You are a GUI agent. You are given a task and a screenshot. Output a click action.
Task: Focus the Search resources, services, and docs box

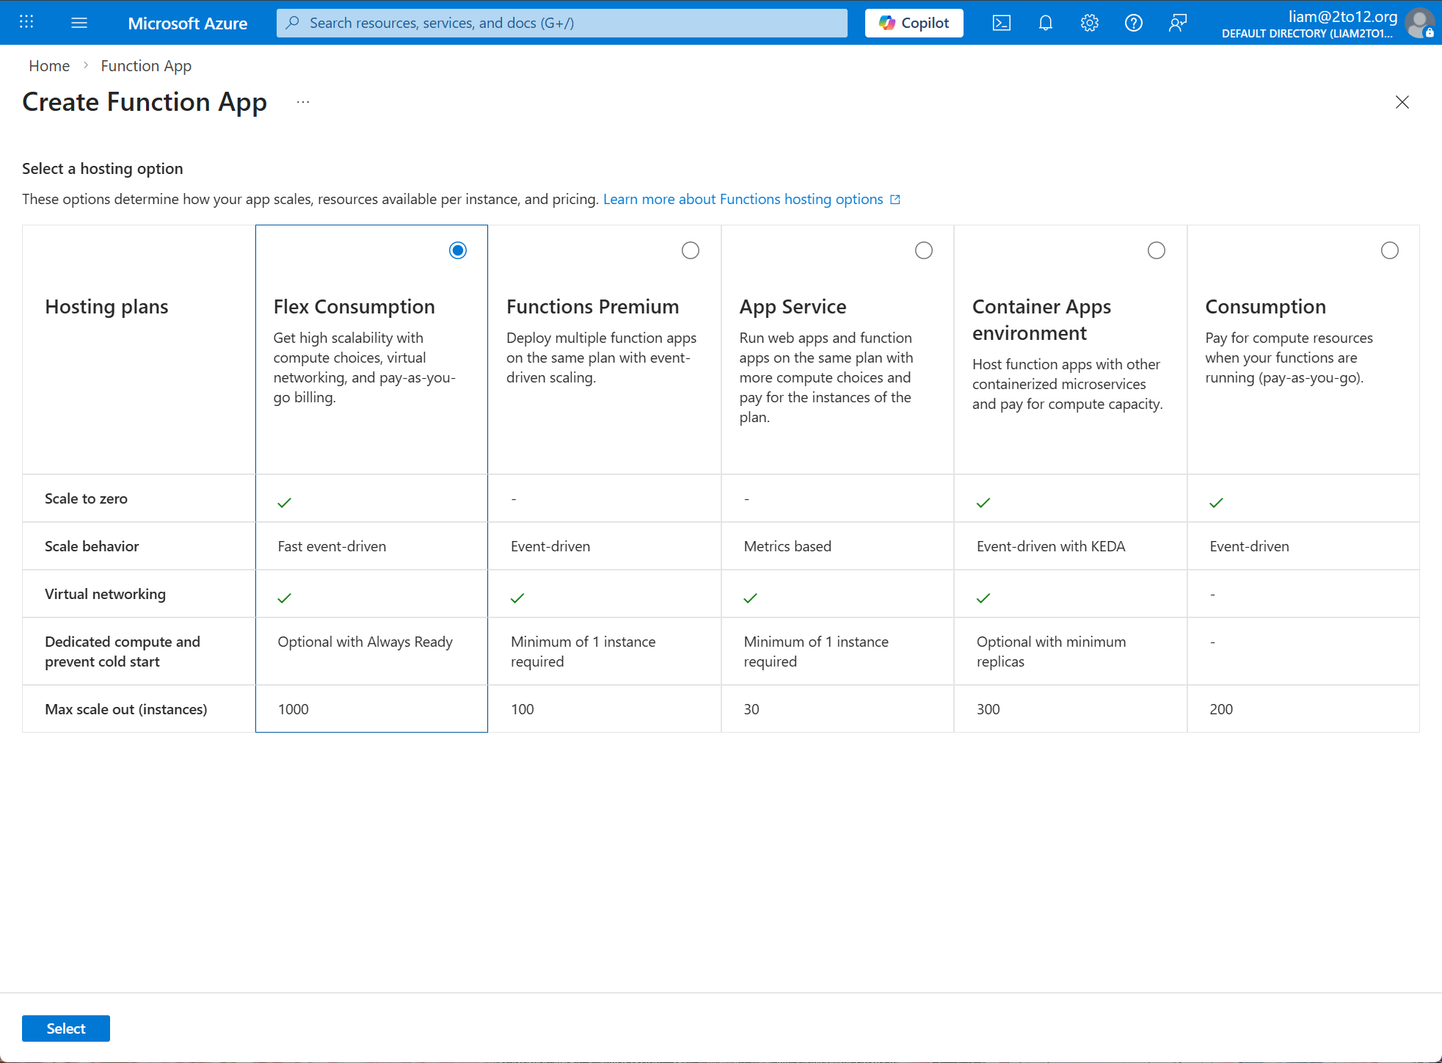(562, 23)
